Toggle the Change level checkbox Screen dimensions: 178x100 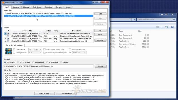(14, 52)
